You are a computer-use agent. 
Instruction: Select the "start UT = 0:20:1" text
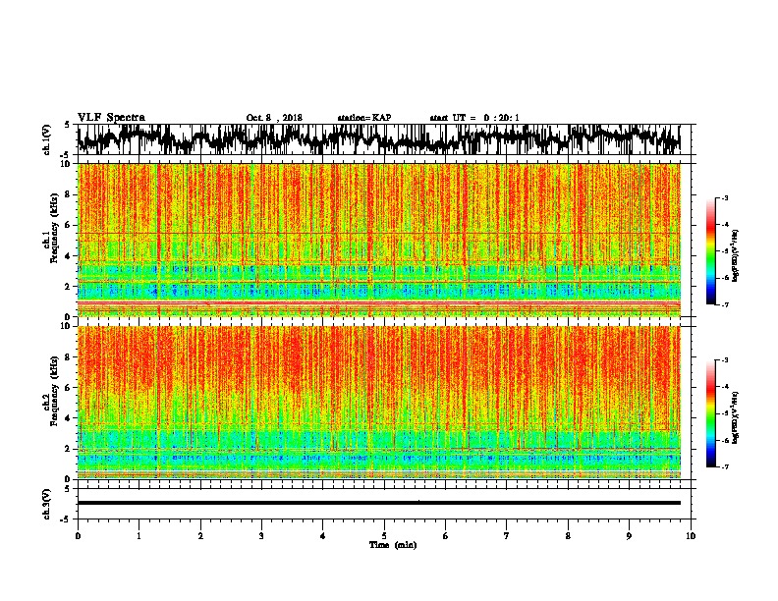click(474, 118)
